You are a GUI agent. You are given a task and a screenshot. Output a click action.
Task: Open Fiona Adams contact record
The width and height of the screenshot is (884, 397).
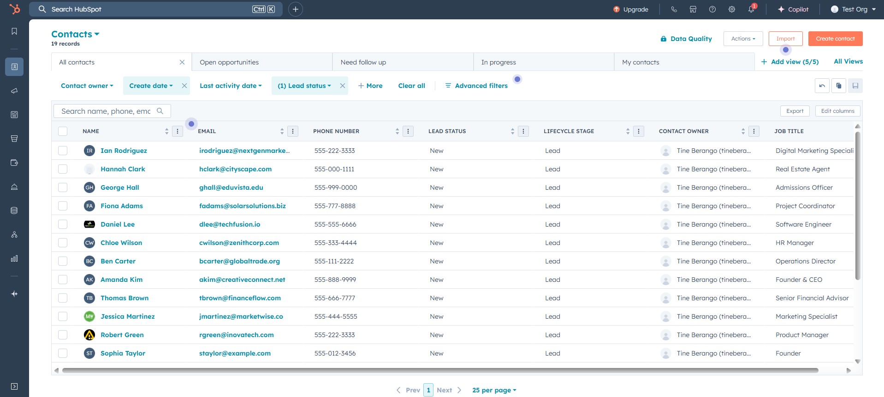pos(122,206)
